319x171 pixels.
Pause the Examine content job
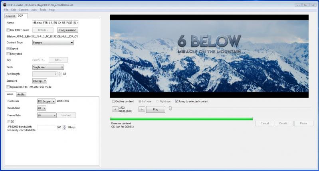coord(303,123)
